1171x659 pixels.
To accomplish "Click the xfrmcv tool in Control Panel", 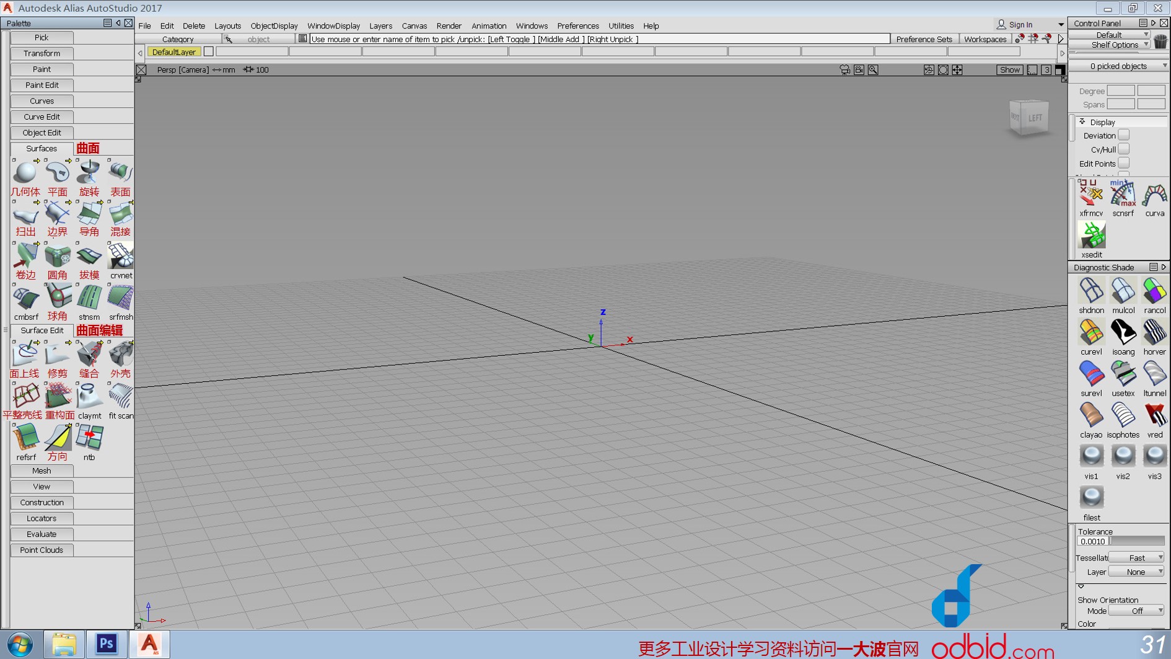I will 1091,193.
